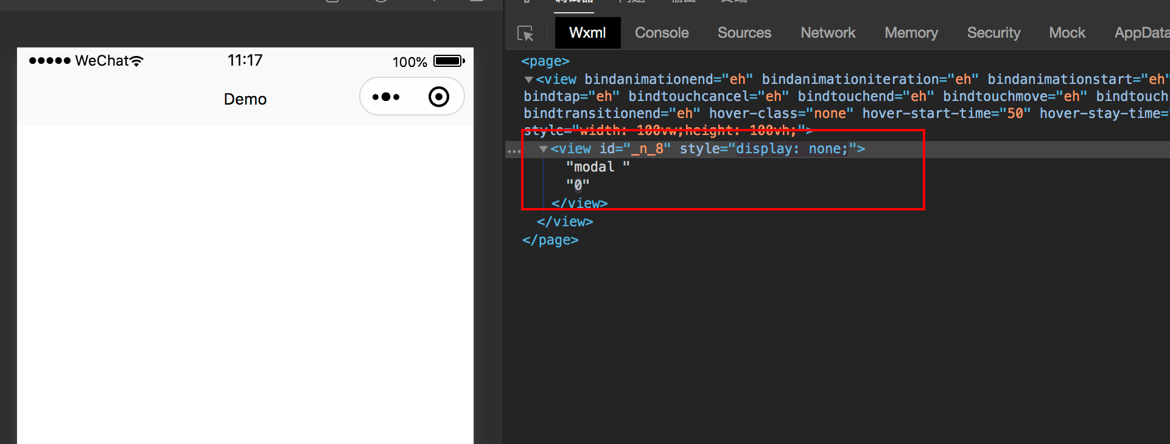Open the mini program three-dots menu

(x=386, y=97)
